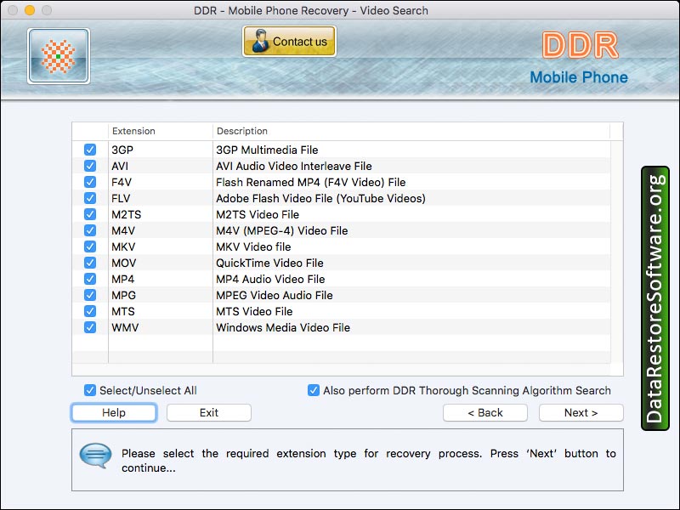Select the MTS Video File description

254,311
